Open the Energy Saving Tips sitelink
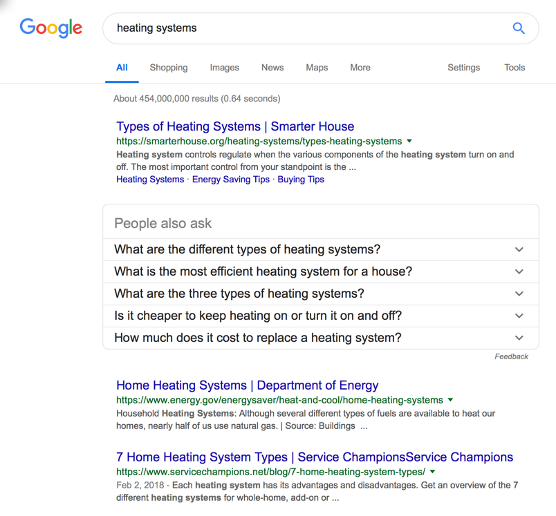The height and width of the screenshot is (516, 556). (x=231, y=179)
